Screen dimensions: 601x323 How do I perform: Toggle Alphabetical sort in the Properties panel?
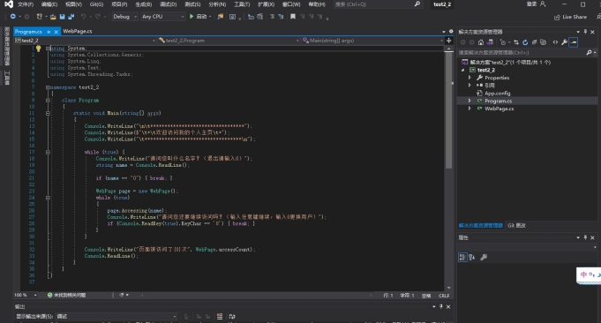(472, 257)
